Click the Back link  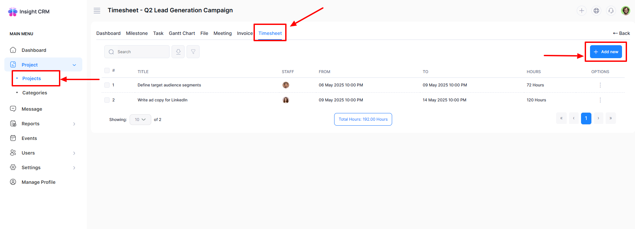621,33
